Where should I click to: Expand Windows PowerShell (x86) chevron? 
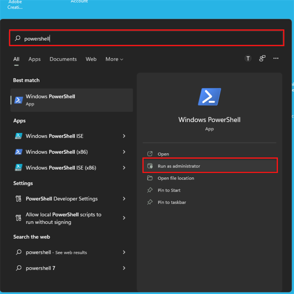point(124,152)
